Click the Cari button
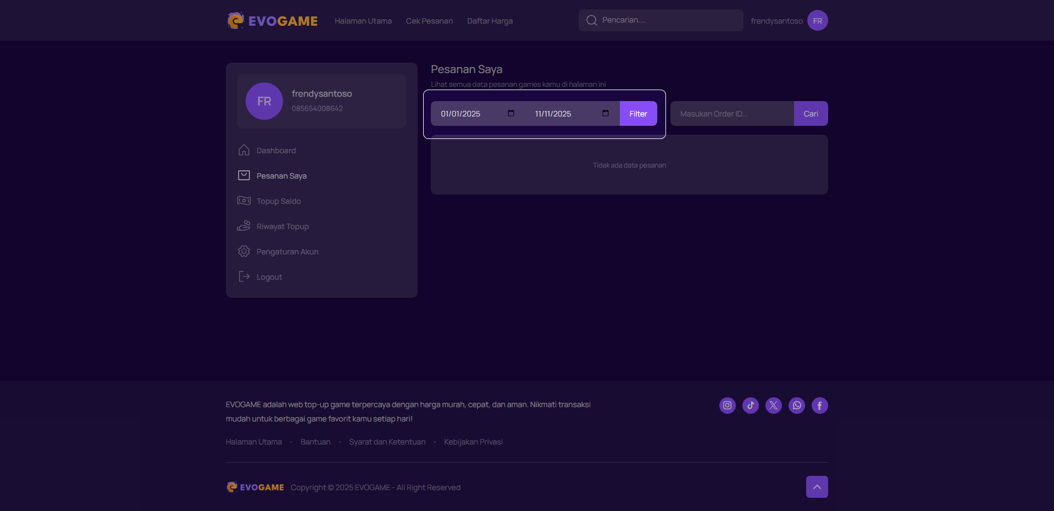 click(811, 114)
